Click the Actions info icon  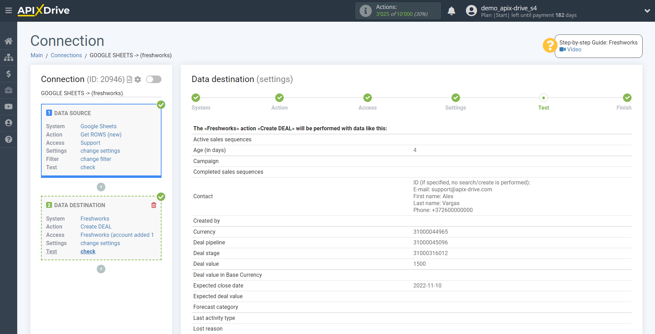coord(365,11)
